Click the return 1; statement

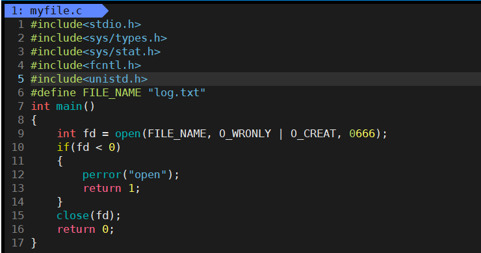(112, 188)
